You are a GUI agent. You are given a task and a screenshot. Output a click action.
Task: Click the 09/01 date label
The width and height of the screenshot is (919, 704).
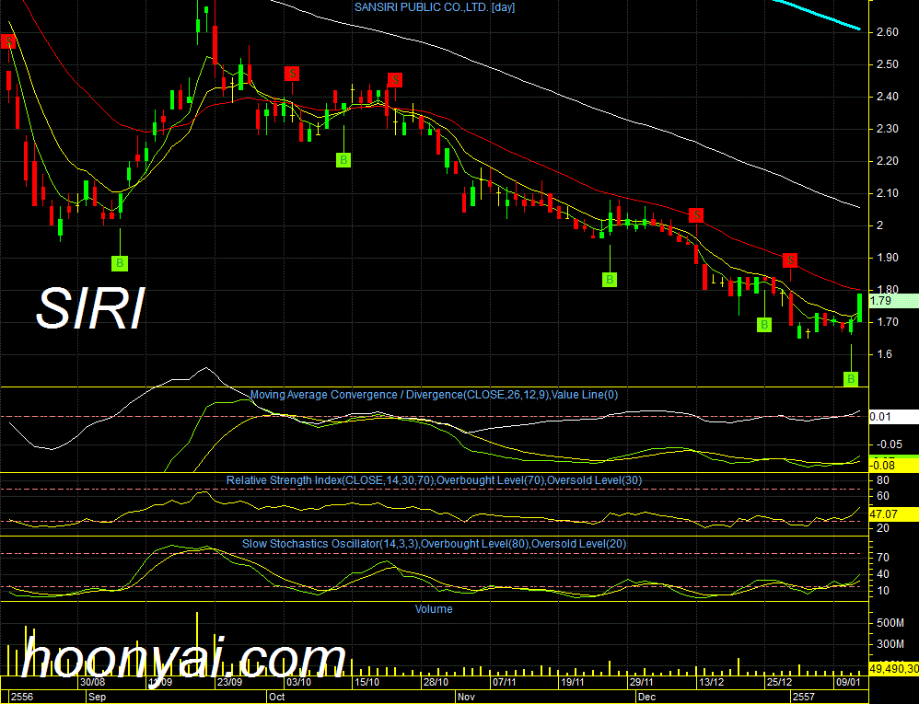(847, 682)
